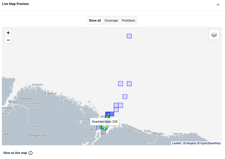This screenshot has width=225, height=159.
Task: Open the map layers control
Action: [214, 35]
